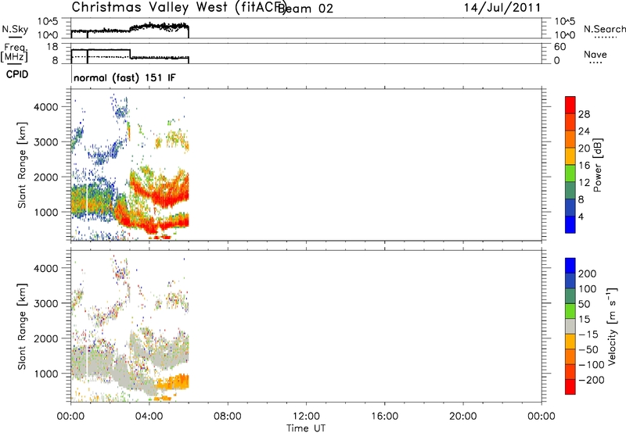
Task: Click the "Slant Range [km]" label of velocity panel
Action: [x=22, y=327]
